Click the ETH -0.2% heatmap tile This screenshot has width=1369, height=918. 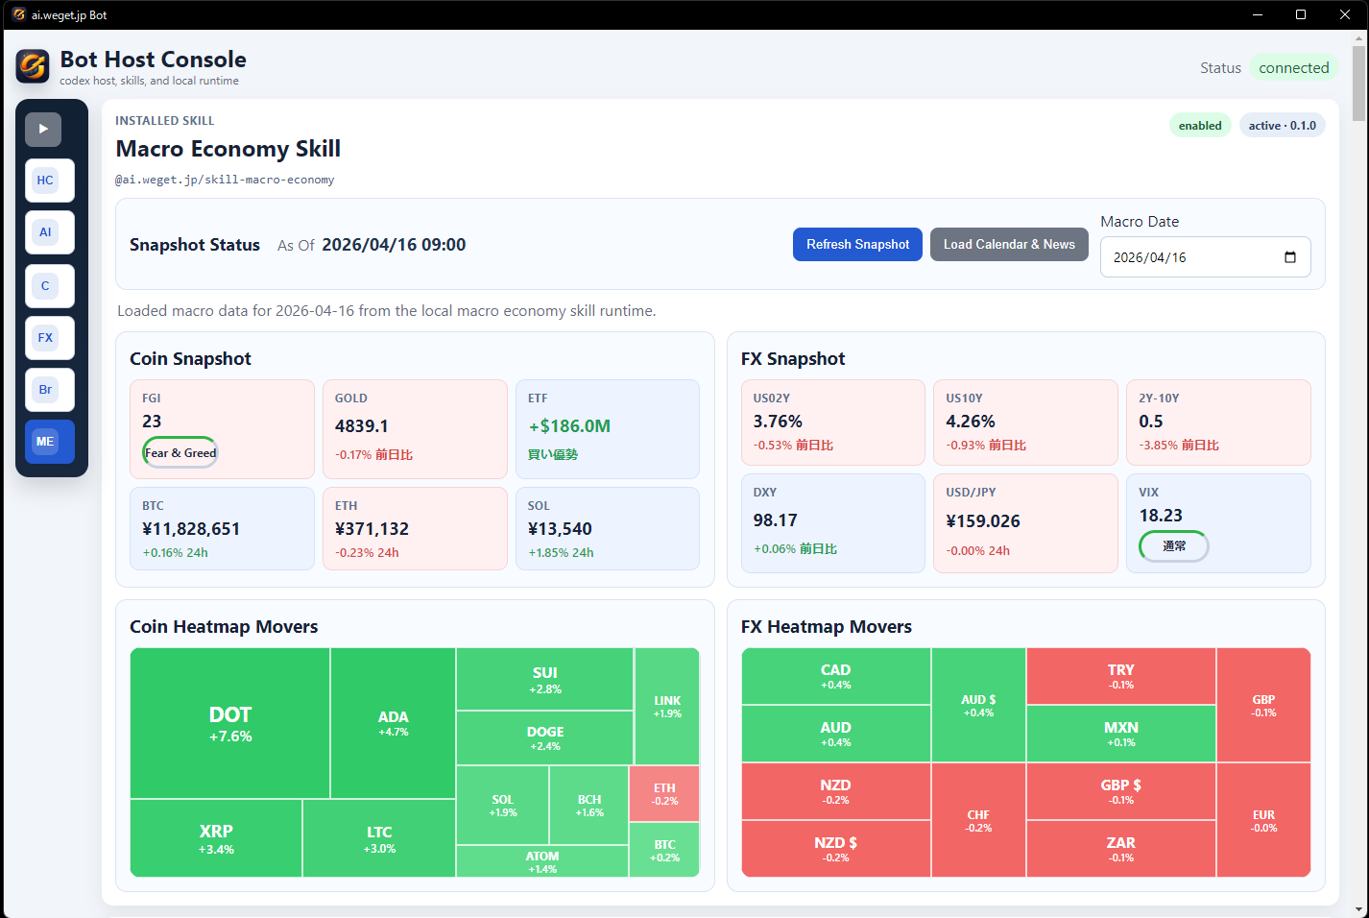click(664, 794)
